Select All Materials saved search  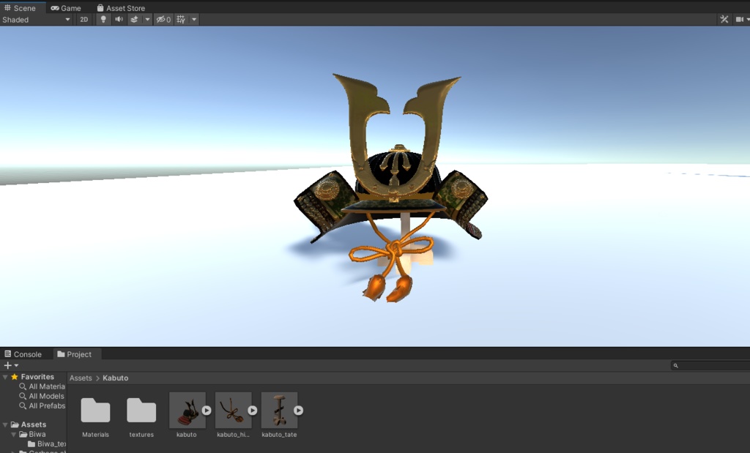click(42, 386)
